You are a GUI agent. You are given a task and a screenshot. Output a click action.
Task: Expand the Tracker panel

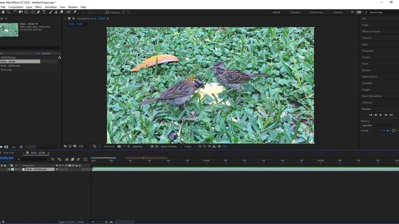[x=366, y=57]
